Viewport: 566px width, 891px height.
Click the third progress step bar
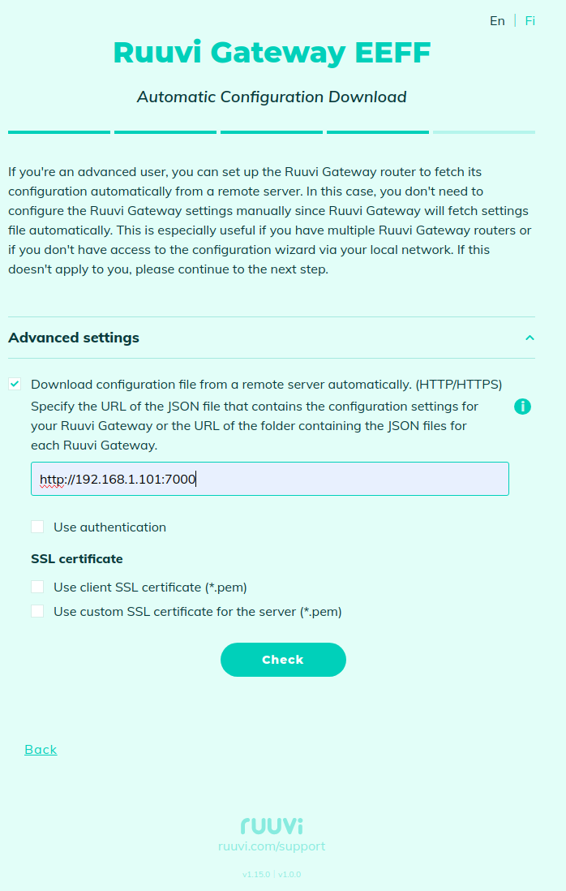[272, 131]
